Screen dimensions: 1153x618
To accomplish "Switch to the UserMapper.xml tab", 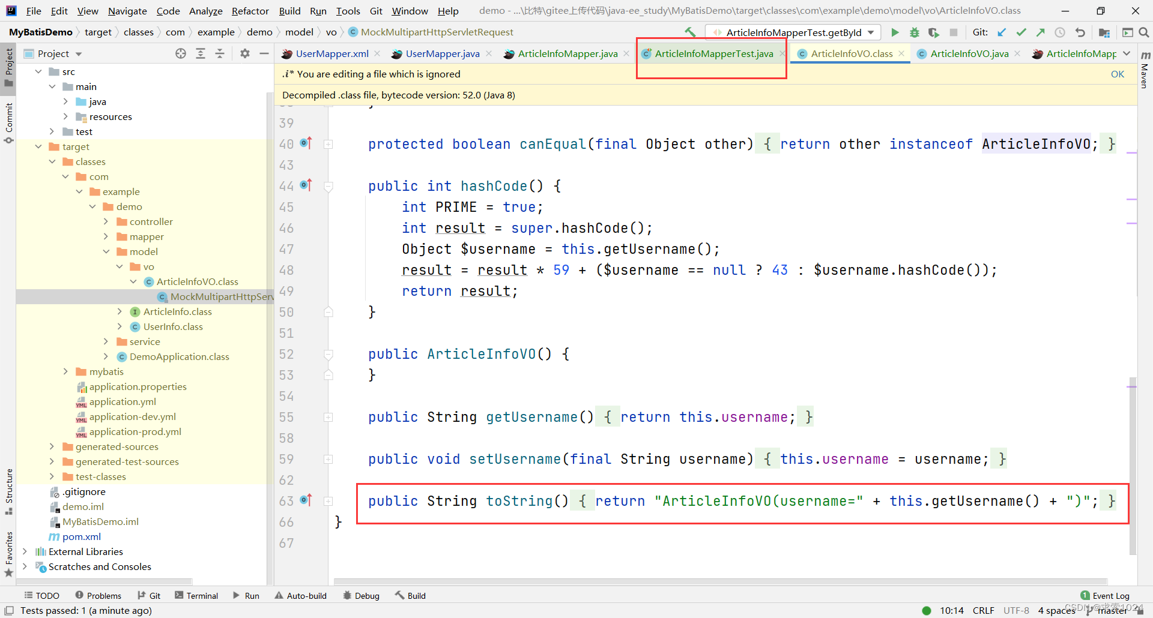I will (x=332, y=53).
